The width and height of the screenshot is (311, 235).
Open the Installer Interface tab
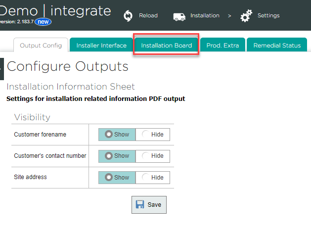[x=101, y=45]
